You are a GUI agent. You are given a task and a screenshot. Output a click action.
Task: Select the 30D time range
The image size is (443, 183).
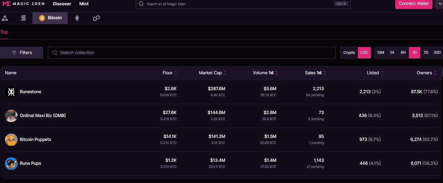click(x=437, y=52)
